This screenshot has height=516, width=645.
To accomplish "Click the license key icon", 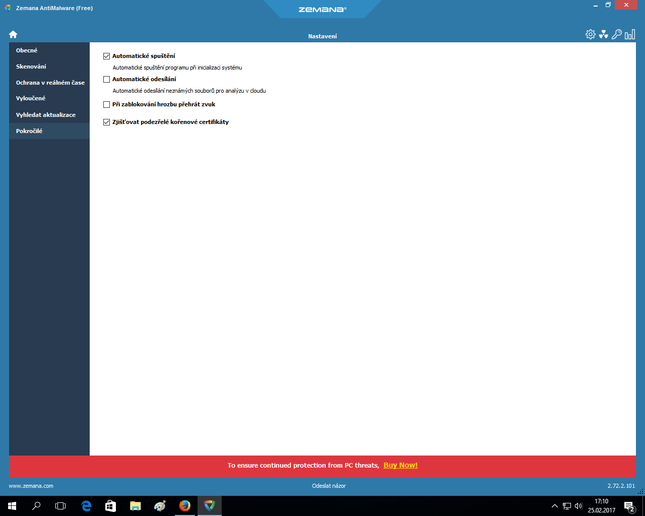I will 616,34.
